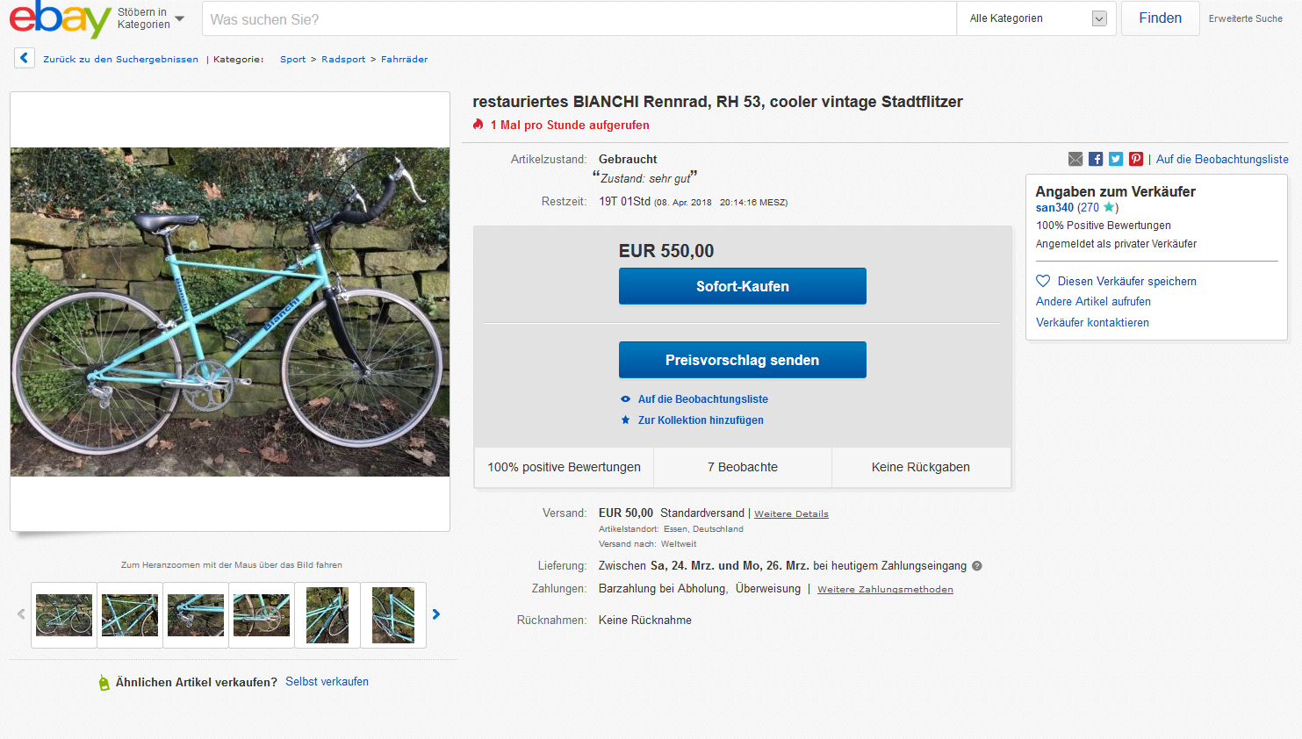Image resolution: width=1302 pixels, height=739 pixels.
Task: Click the Sofort-Kaufen button
Action: coord(742,286)
